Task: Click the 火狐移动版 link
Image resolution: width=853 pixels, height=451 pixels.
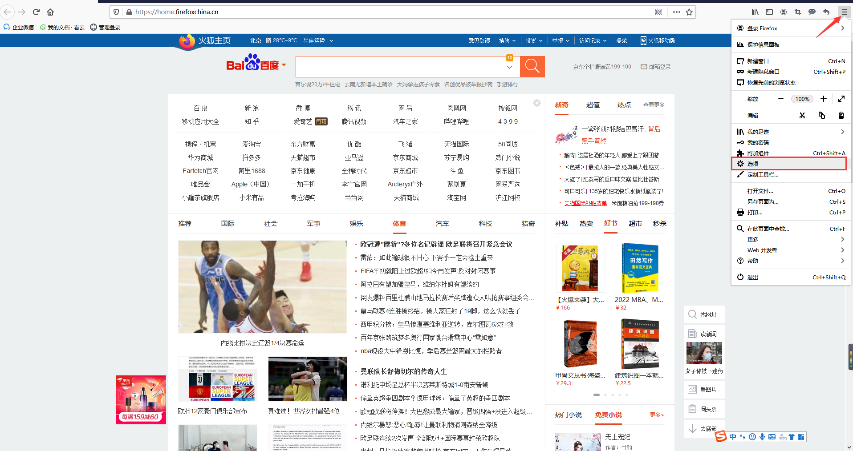Action: tap(658, 40)
